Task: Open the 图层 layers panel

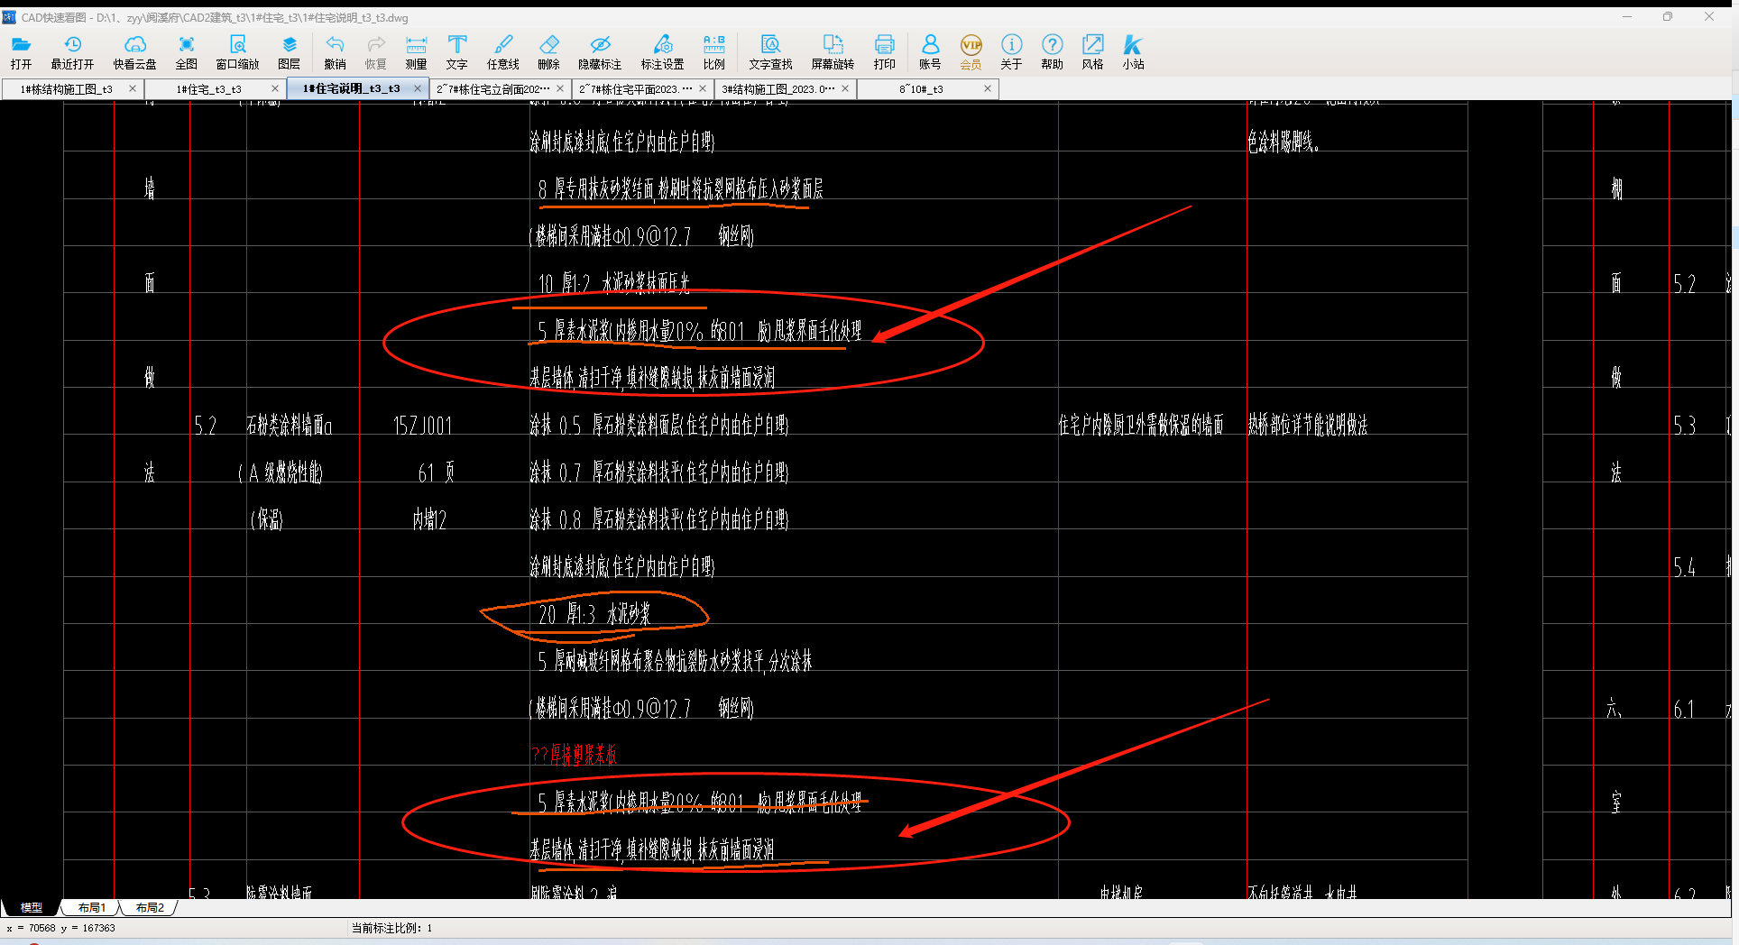Action: click(290, 52)
